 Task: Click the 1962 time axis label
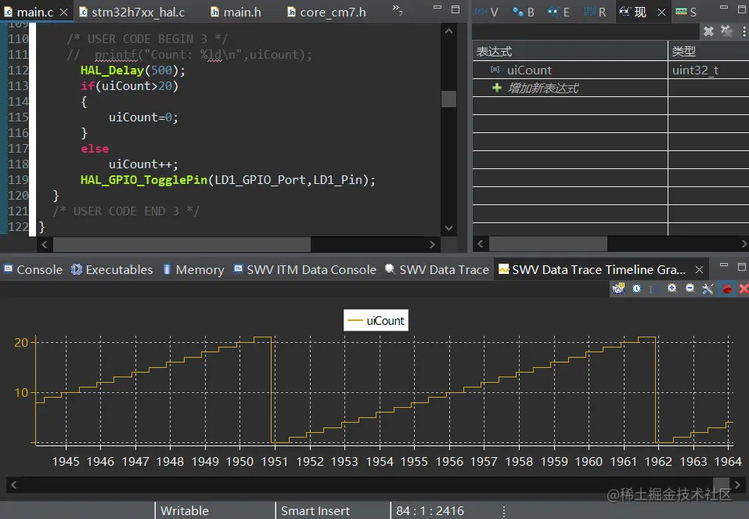click(658, 462)
